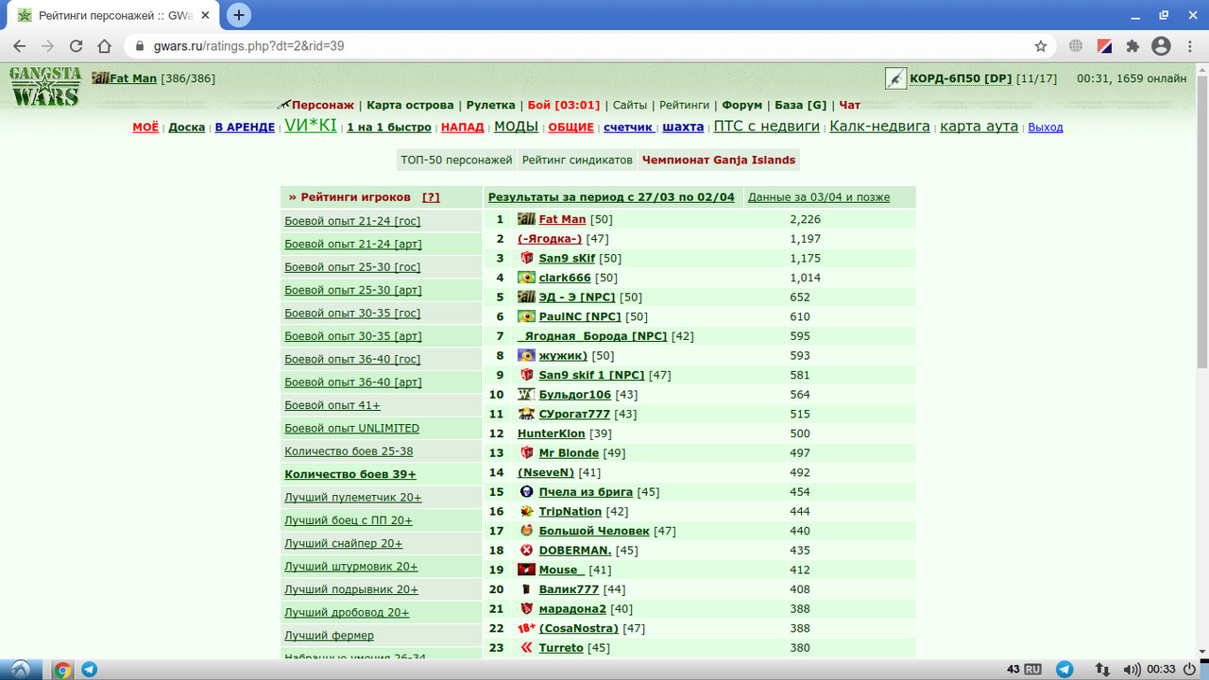Click the page vertical scrollbar
1209x680 pixels.
pyautogui.click(x=1201, y=359)
